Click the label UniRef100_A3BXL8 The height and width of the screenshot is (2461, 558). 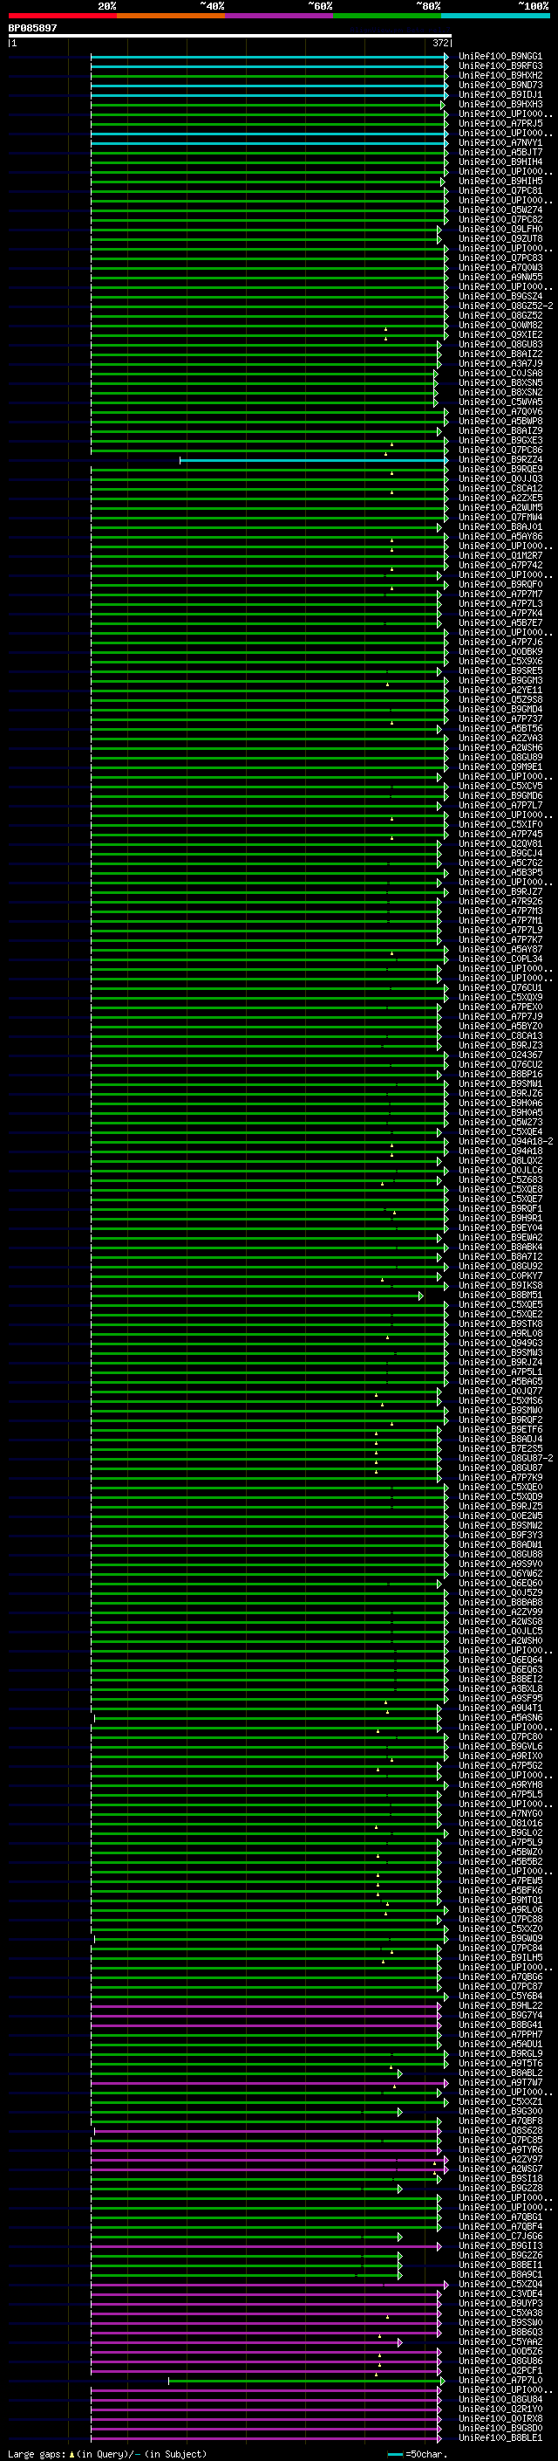point(500,1688)
